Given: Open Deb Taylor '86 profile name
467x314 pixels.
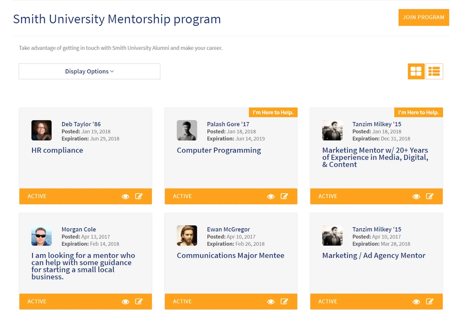Looking at the screenshot, I should [81, 124].
